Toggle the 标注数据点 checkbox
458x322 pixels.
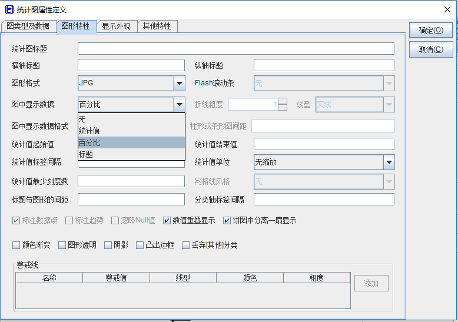tap(16, 220)
